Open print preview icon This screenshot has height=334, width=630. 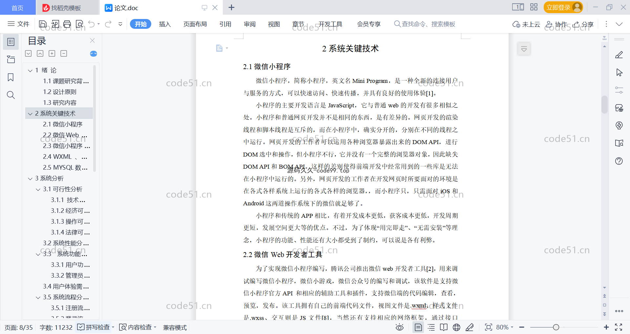(x=79, y=24)
